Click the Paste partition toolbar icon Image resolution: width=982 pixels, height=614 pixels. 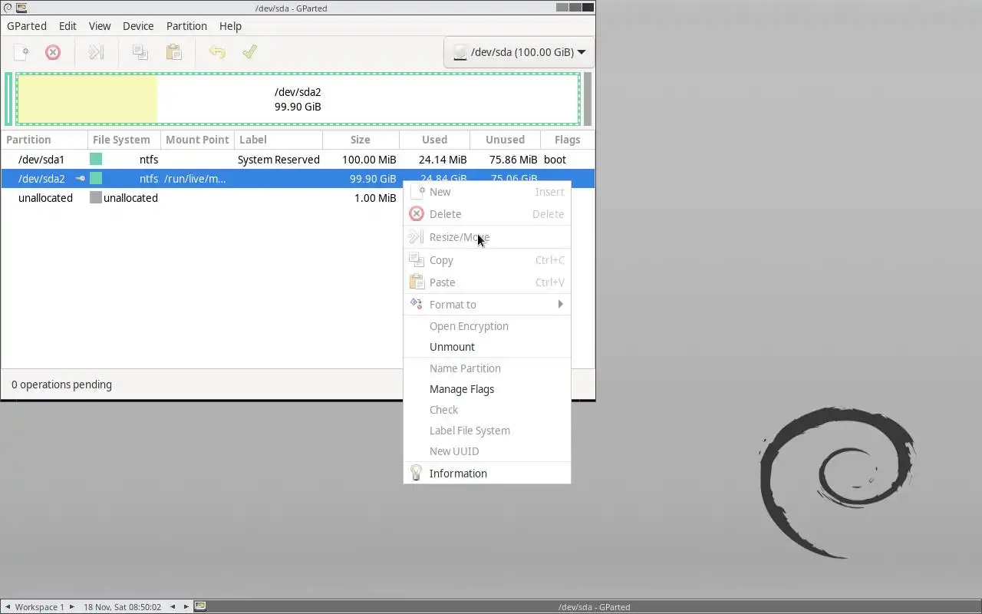pos(174,52)
